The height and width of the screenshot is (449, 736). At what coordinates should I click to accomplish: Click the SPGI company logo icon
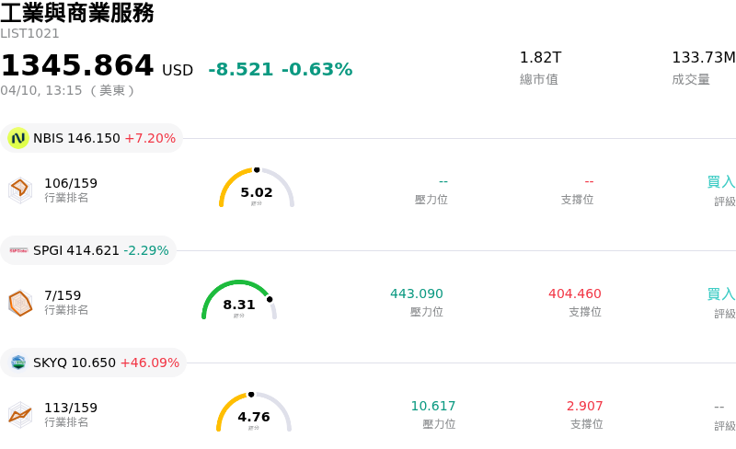[18, 250]
